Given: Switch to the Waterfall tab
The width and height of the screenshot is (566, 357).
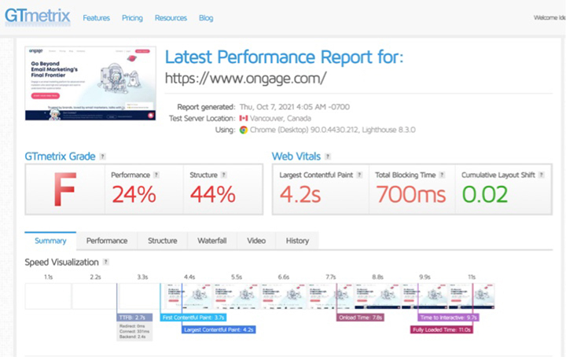Looking at the screenshot, I should pos(211,241).
